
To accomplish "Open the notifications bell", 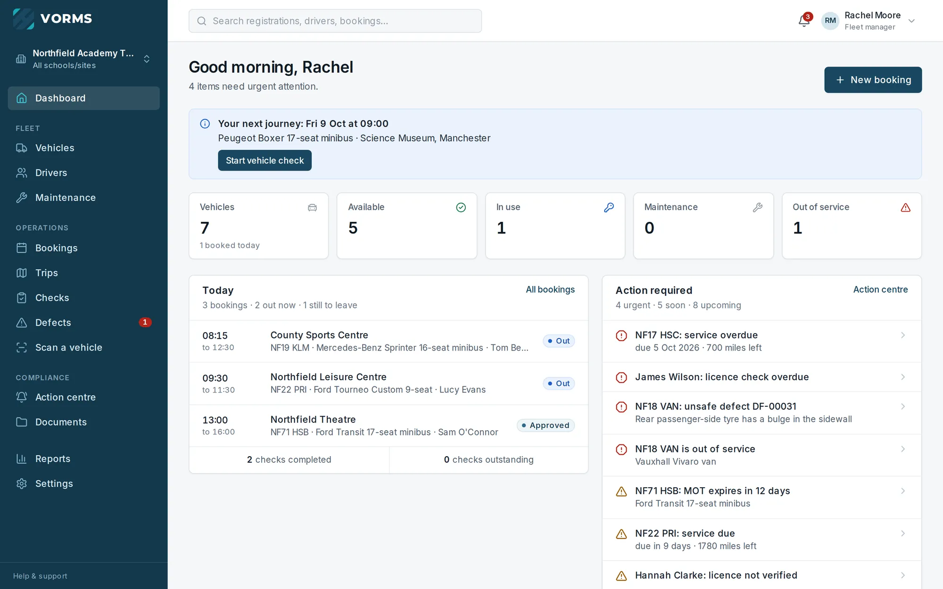I will [804, 21].
